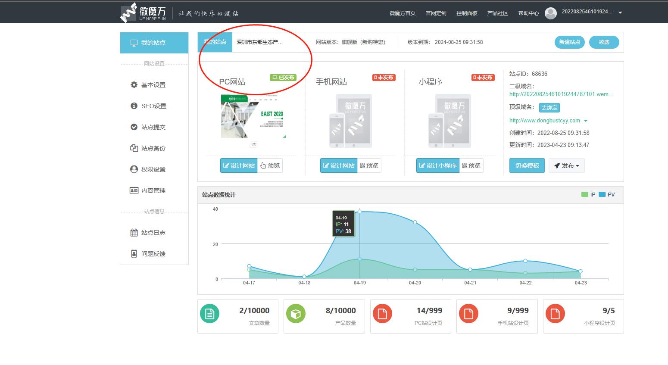Open the 二级域名 wemorefun link
668x365 pixels.
[561, 94]
